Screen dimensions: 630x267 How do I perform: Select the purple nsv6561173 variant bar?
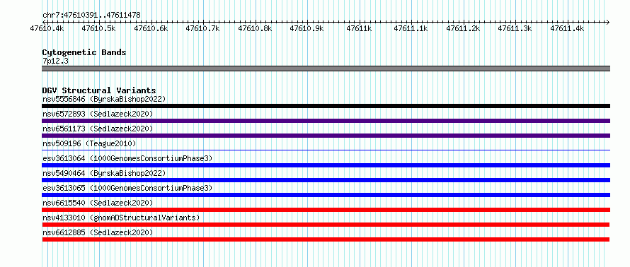coord(326,136)
